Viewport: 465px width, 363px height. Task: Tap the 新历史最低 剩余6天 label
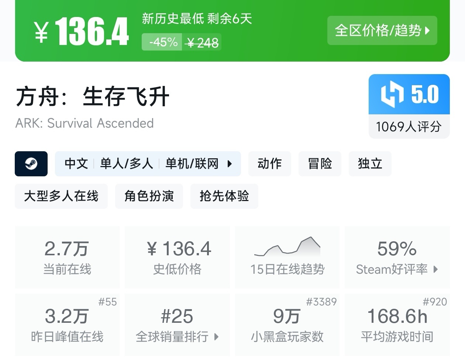[197, 18]
